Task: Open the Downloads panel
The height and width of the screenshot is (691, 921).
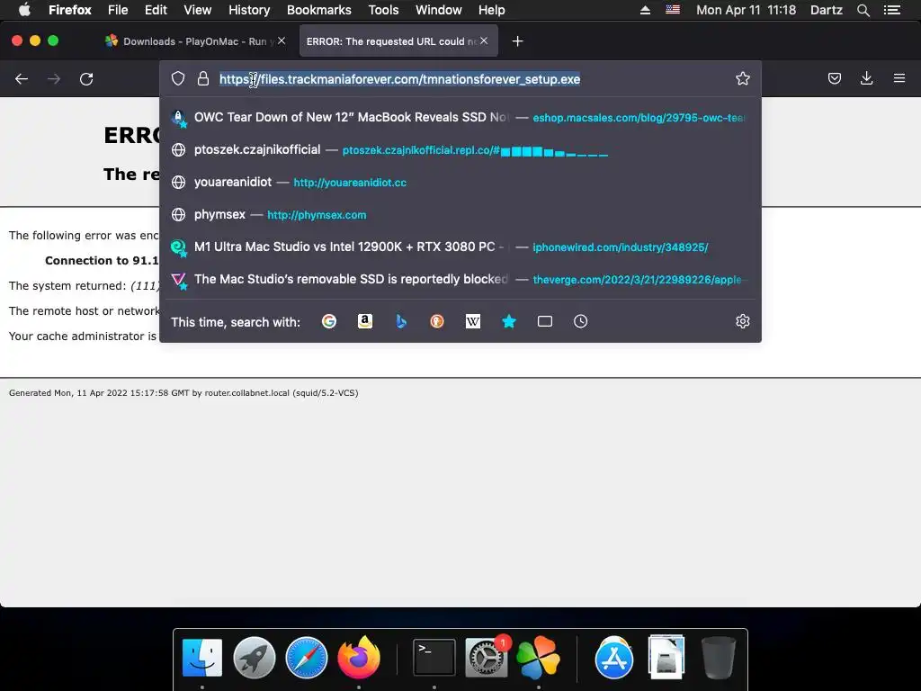Action: click(x=866, y=79)
